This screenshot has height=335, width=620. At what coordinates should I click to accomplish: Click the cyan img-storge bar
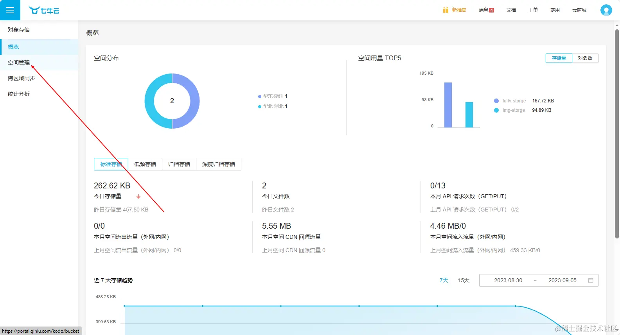pos(469,115)
